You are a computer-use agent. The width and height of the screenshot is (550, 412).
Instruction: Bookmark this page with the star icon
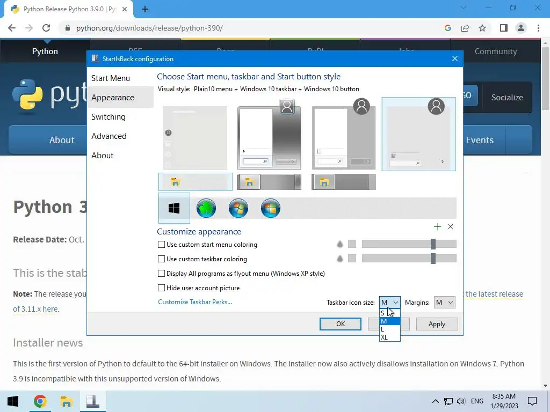click(483, 28)
